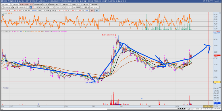Open the date calendar picker icon
The image size is (222, 111).
click(x=98, y=7)
